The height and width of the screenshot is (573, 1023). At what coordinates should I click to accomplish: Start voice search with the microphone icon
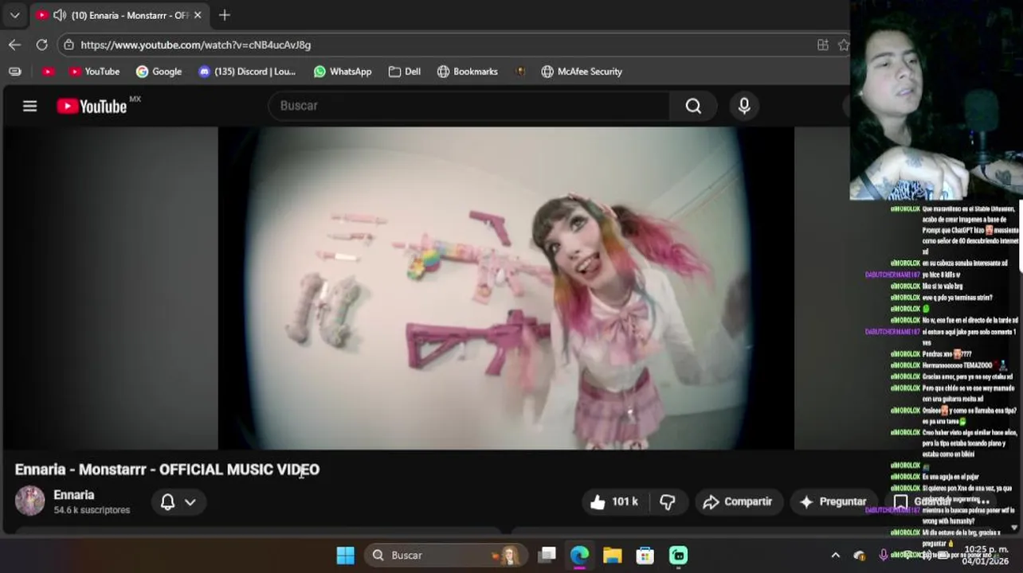click(x=744, y=106)
